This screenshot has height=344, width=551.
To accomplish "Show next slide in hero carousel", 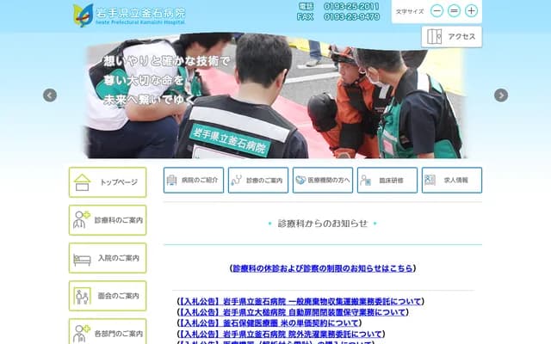I will click(x=501, y=95).
